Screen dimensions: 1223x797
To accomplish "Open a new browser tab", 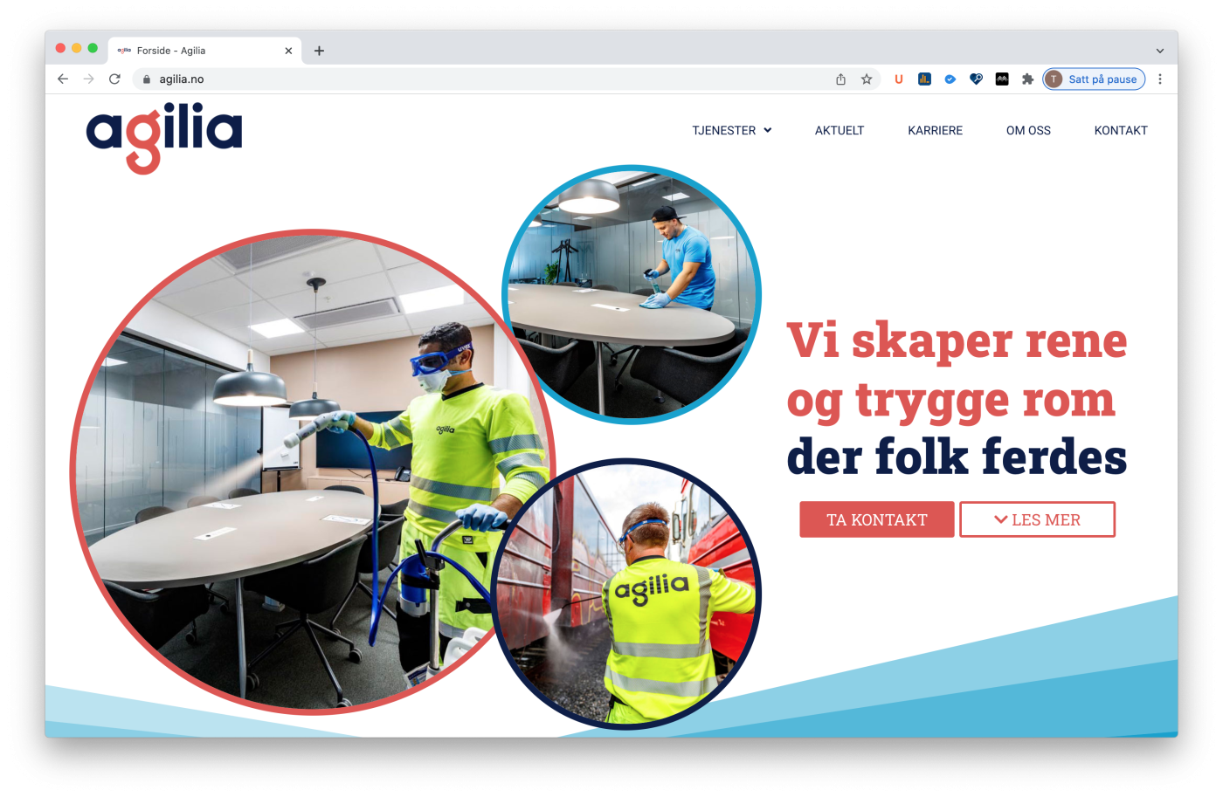I will tap(320, 51).
